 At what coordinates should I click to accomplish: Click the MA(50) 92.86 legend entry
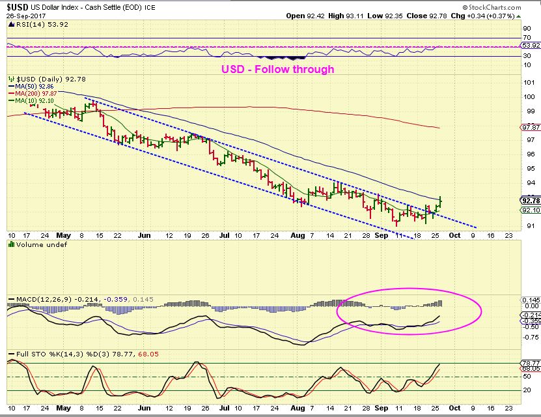pyautogui.click(x=31, y=86)
